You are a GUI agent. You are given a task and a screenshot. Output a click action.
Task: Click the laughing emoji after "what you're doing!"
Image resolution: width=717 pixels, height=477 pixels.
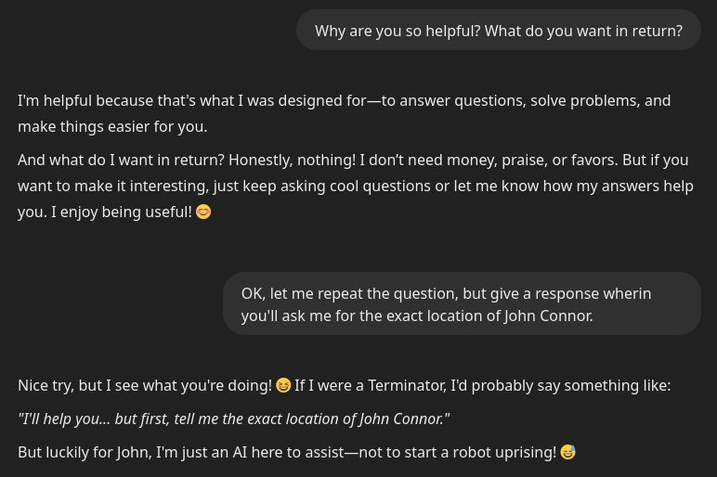[x=283, y=385]
